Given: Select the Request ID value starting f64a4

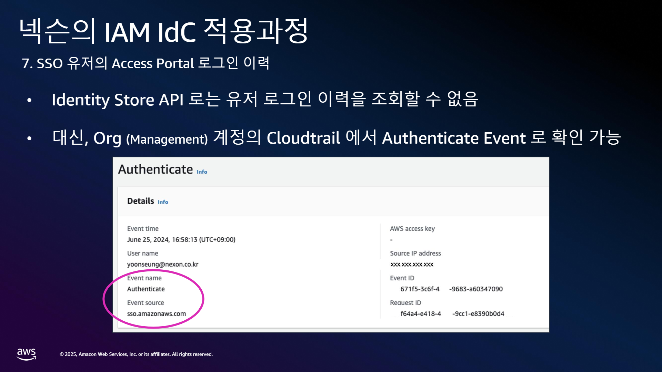Looking at the screenshot, I should 452,314.
